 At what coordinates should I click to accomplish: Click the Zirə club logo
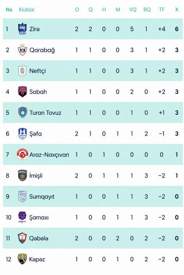tap(22, 29)
